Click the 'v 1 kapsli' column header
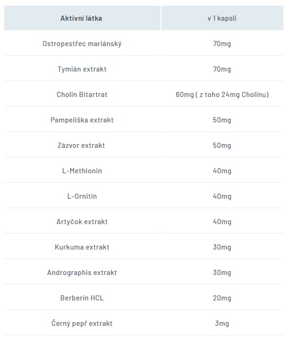The height and width of the screenshot is (340, 289). coord(222,18)
